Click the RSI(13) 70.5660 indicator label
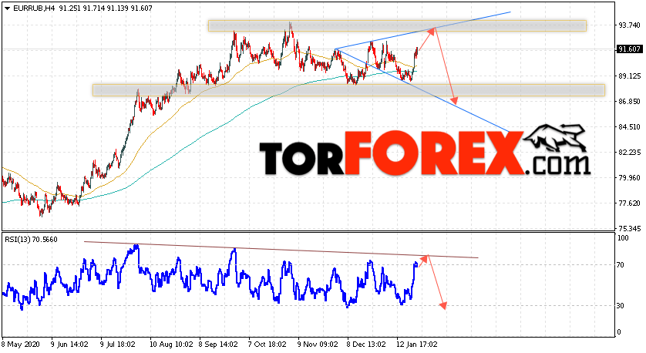The image size is (646, 353). coord(31,239)
